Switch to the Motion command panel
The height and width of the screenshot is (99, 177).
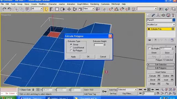tap(163, 15)
